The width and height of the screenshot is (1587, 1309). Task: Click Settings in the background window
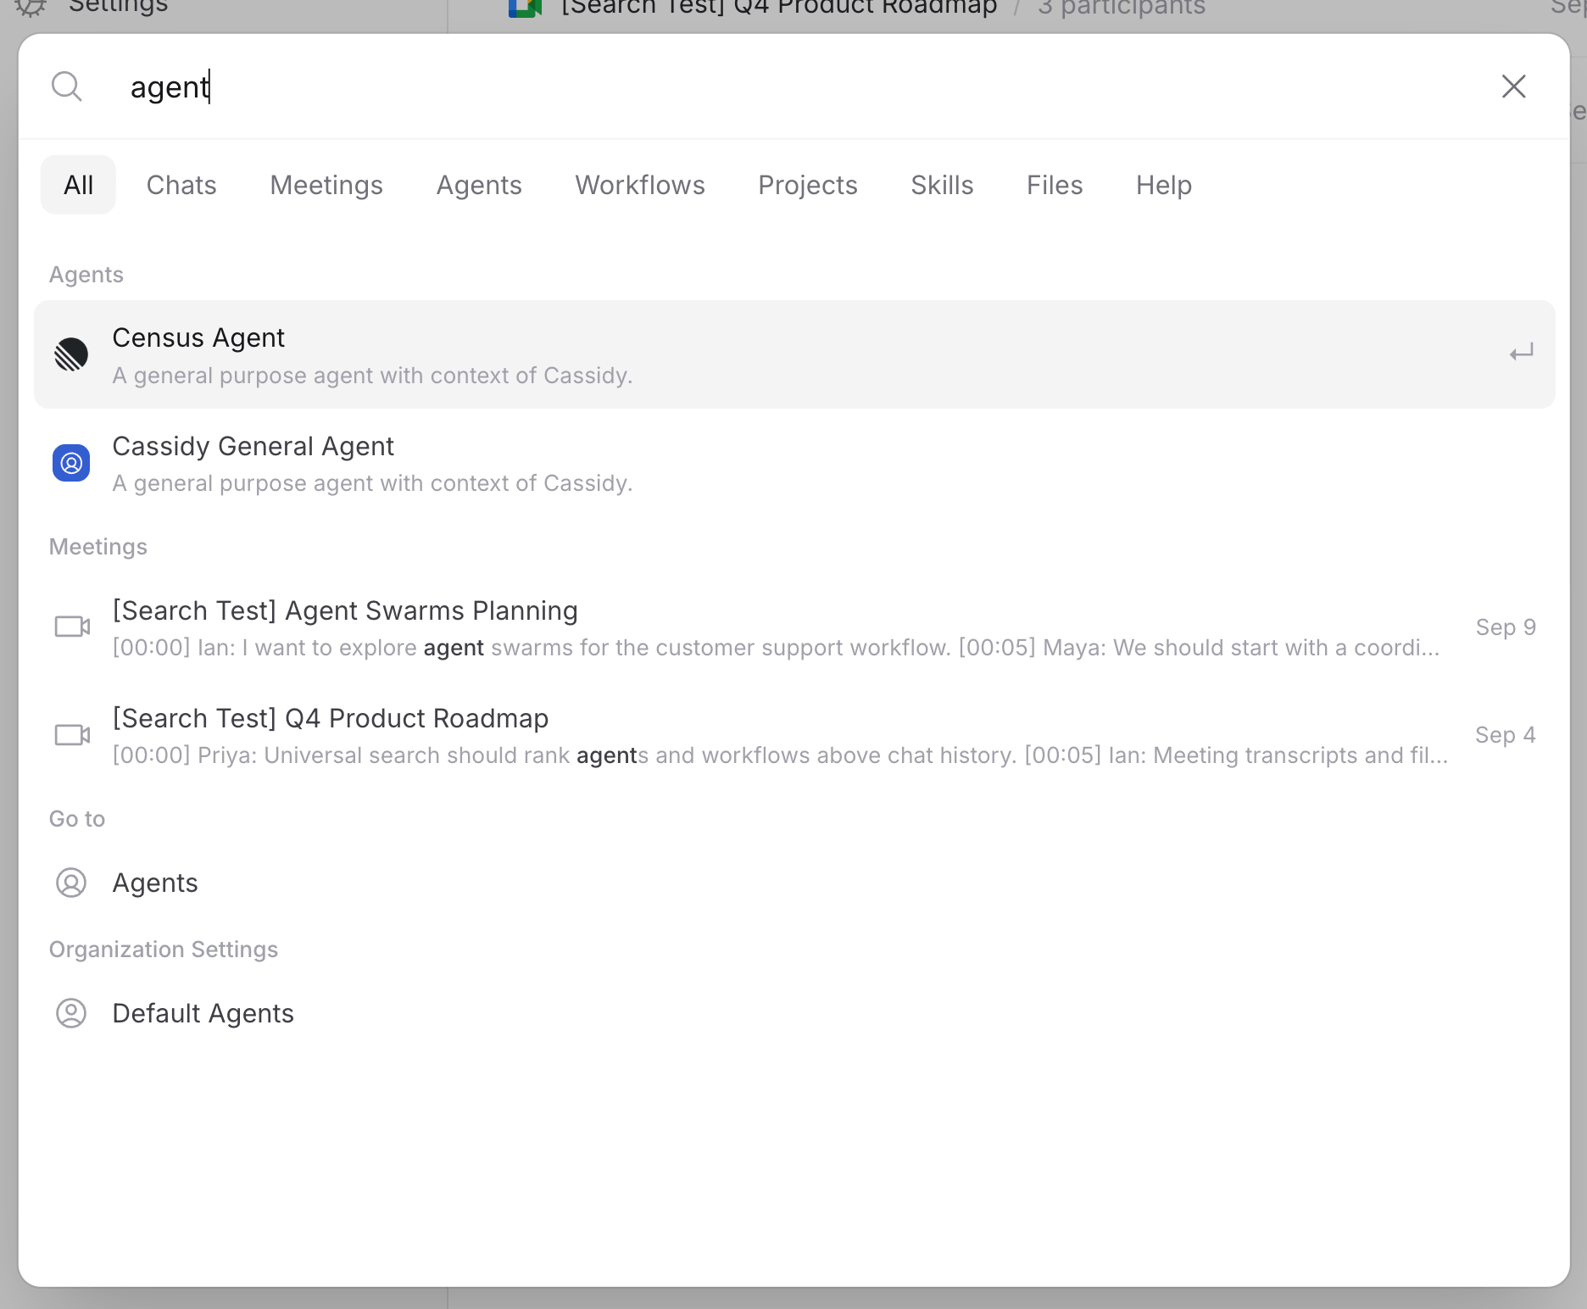click(118, 7)
